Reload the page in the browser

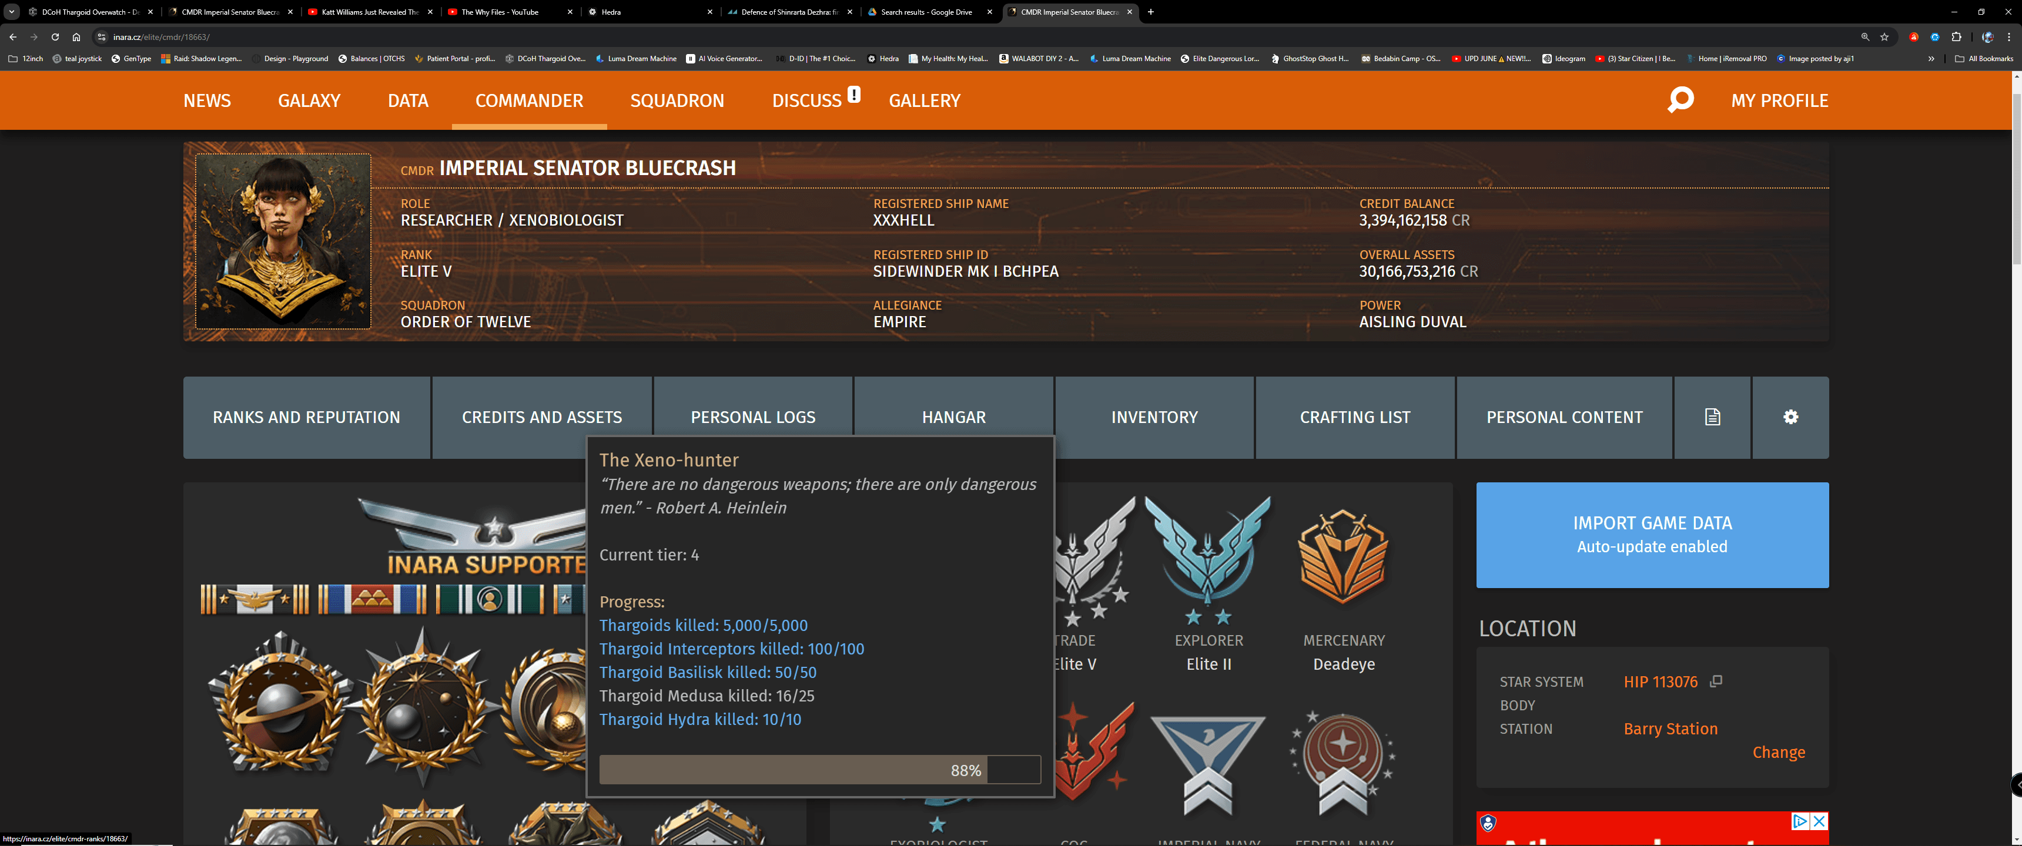55,37
